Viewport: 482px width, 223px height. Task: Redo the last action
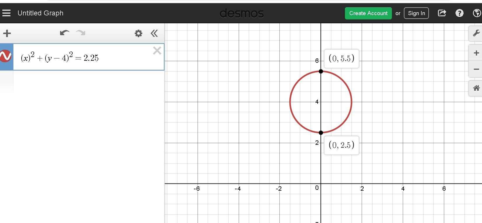(x=81, y=33)
